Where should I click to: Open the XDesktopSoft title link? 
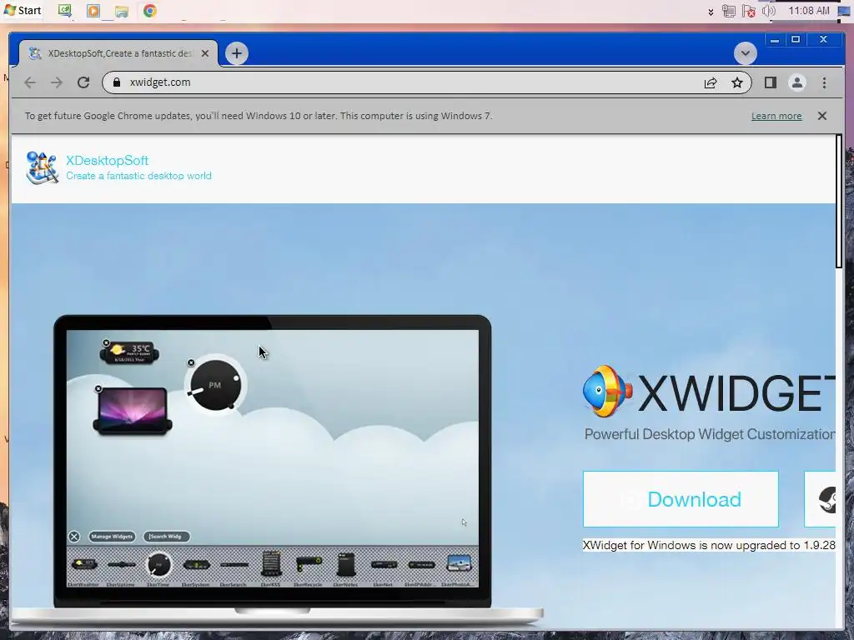click(108, 161)
